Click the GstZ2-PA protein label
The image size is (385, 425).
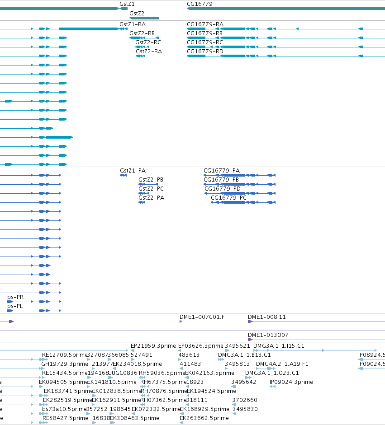[152, 198]
